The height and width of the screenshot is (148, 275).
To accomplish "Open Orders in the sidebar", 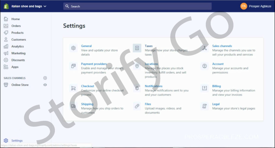I will click(16, 26).
